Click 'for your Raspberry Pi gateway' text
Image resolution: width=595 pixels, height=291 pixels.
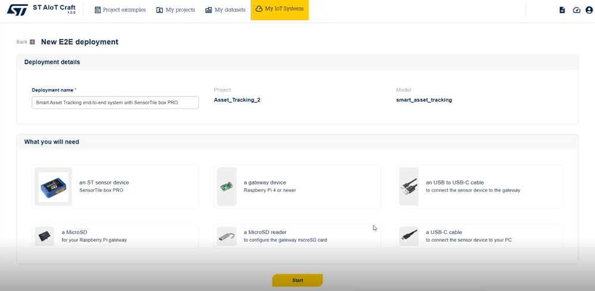click(x=94, y=240)
